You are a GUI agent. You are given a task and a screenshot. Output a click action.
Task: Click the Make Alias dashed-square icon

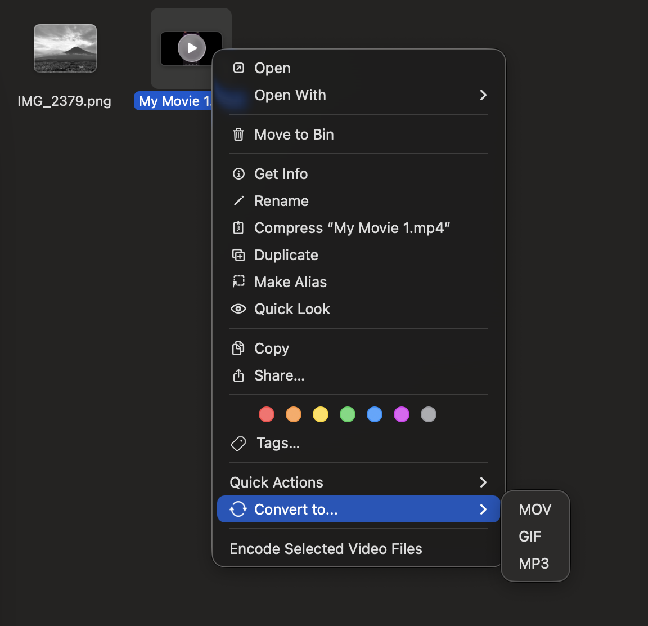(238, 281)
